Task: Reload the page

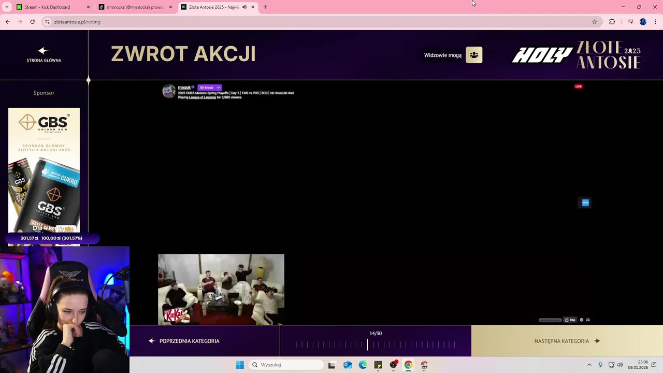Action: click(32, 22)
